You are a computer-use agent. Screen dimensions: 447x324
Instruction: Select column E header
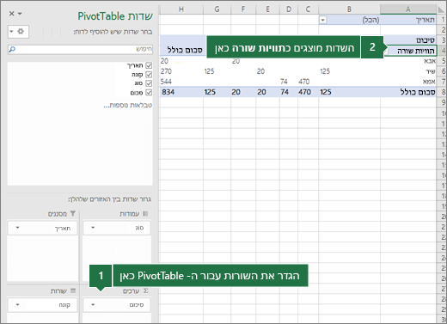[x=267, y=9]
